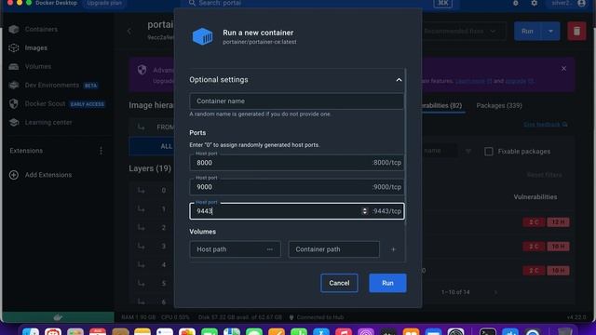Switch to the Vulnerabilities (82) tab
Screen dimensions: 596x335
443,105
